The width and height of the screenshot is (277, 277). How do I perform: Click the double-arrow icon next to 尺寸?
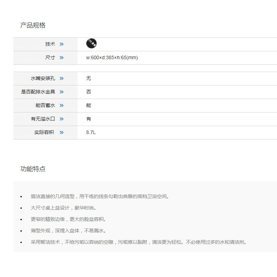tap(62, 57)
